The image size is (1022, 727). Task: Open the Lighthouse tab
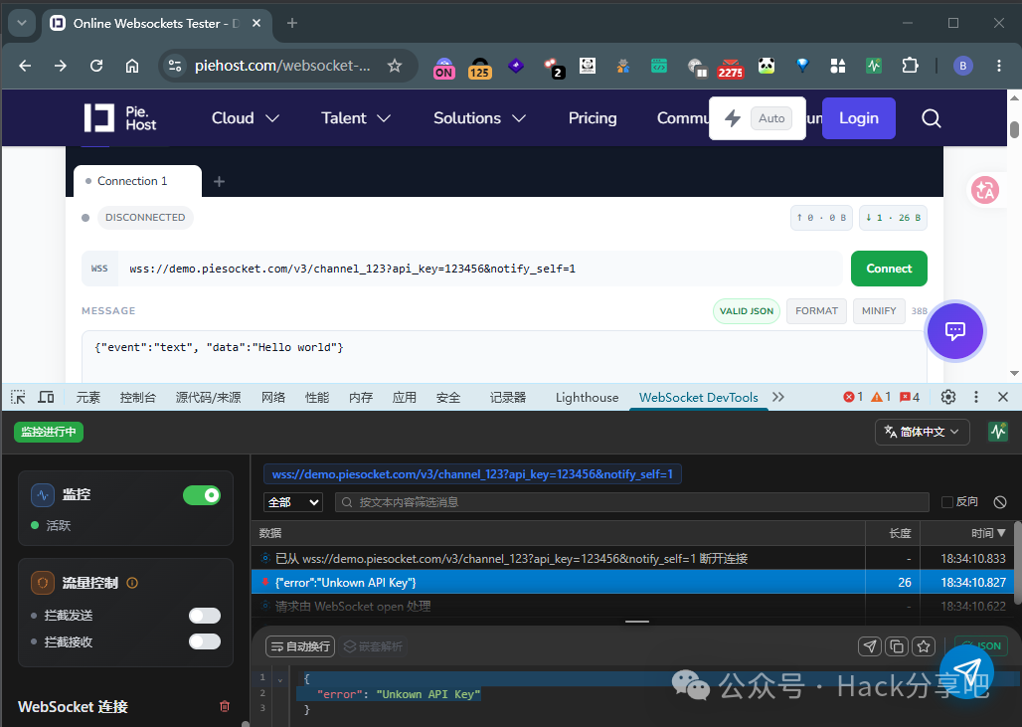pyautogui.click(x=587, y=397)
